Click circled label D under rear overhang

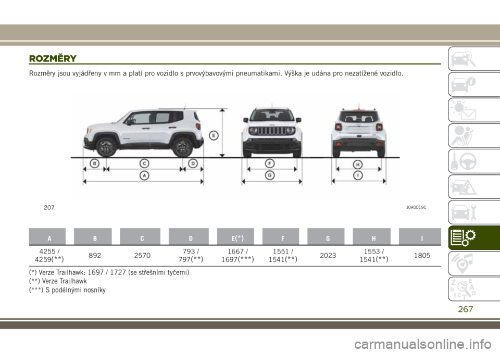click(193, 163)
